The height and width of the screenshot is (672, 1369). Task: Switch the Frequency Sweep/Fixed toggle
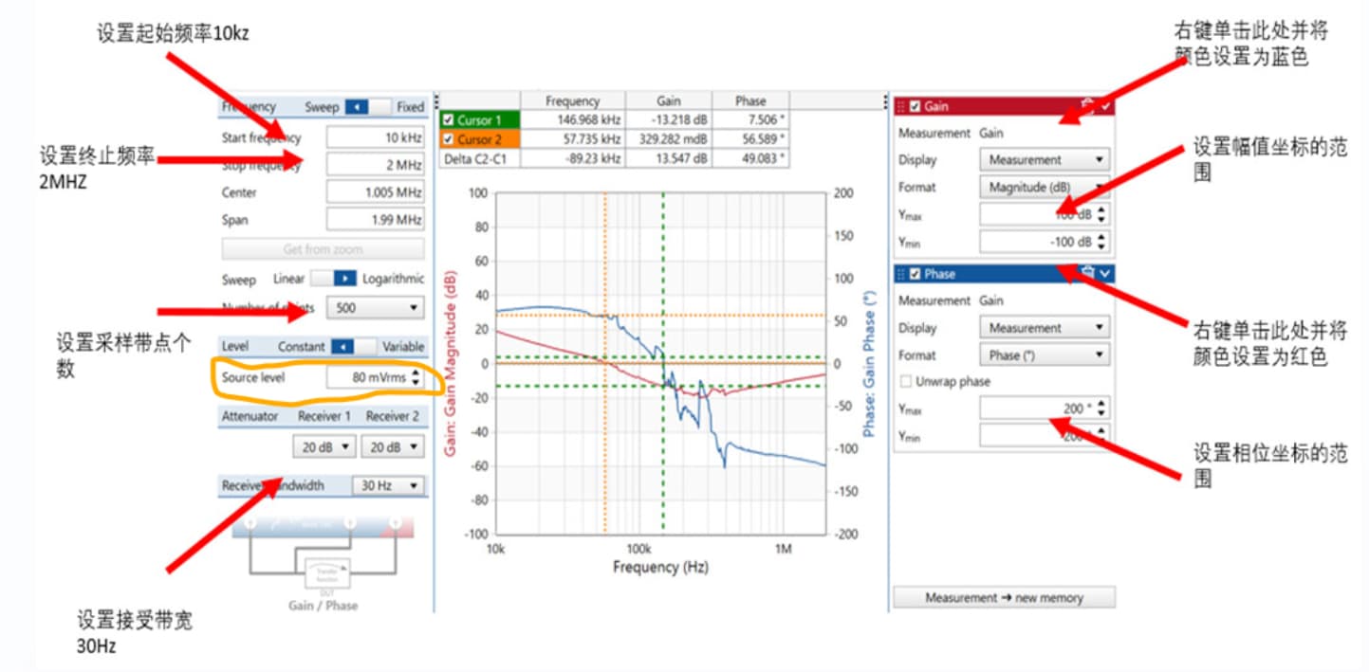point(367,107)
